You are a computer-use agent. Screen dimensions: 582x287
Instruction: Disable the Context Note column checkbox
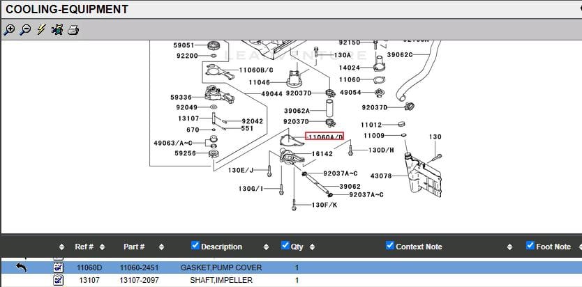click(390, 246)
